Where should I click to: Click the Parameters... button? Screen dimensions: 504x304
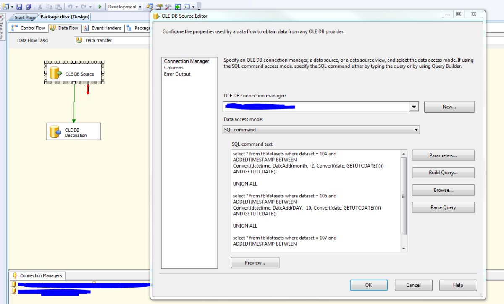443,155
